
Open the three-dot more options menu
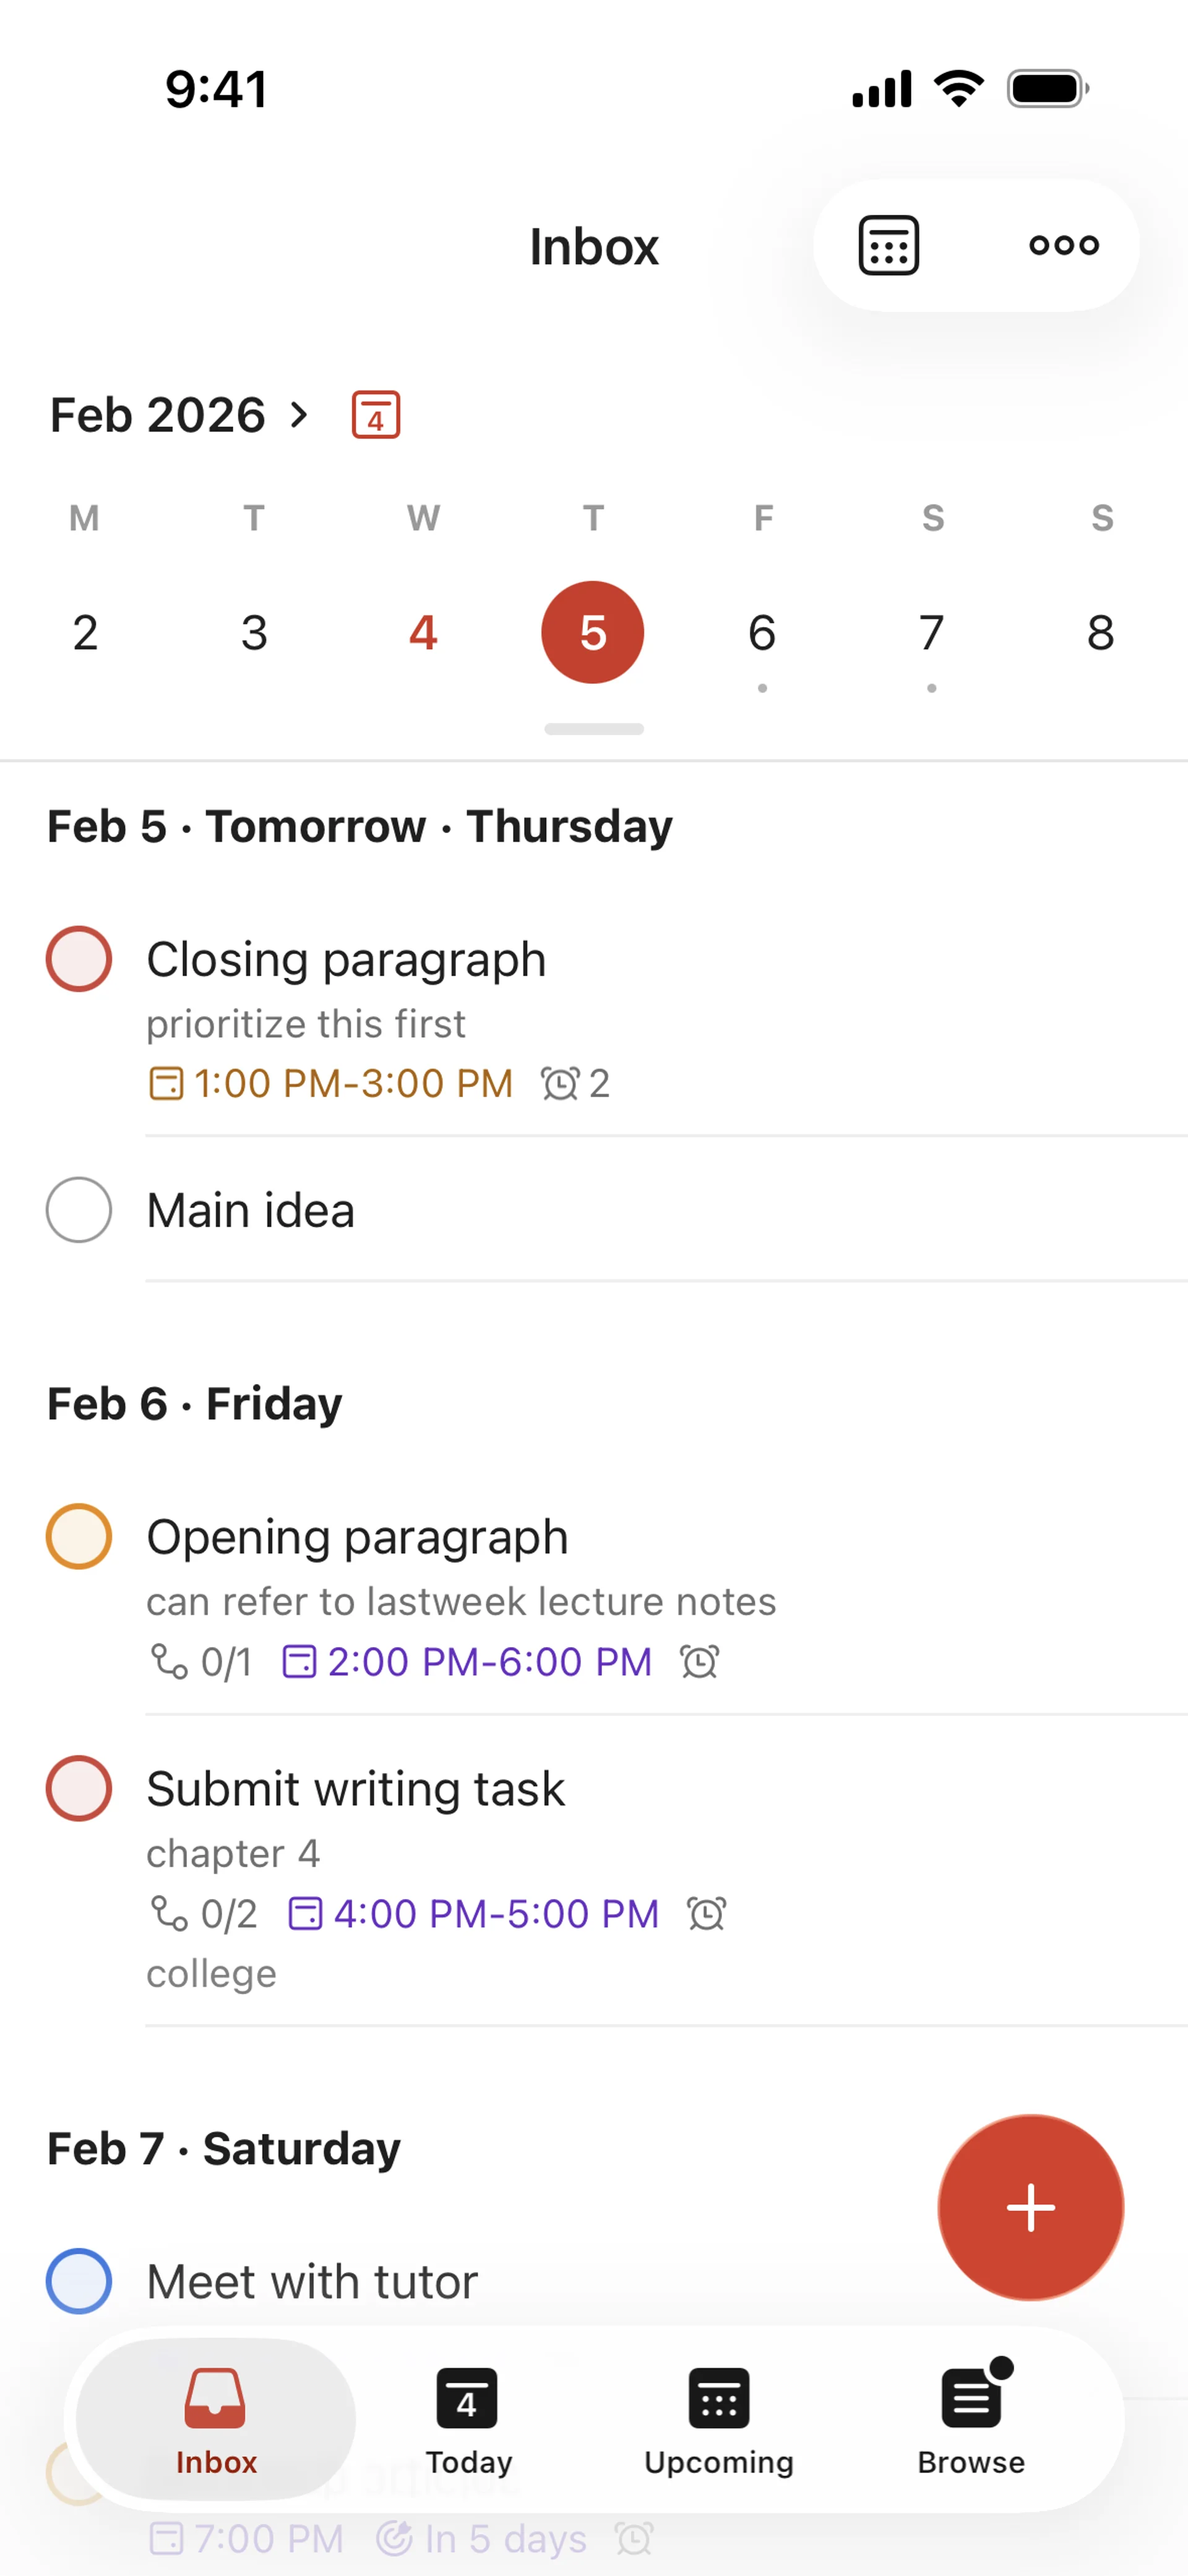coord(1064,245)
